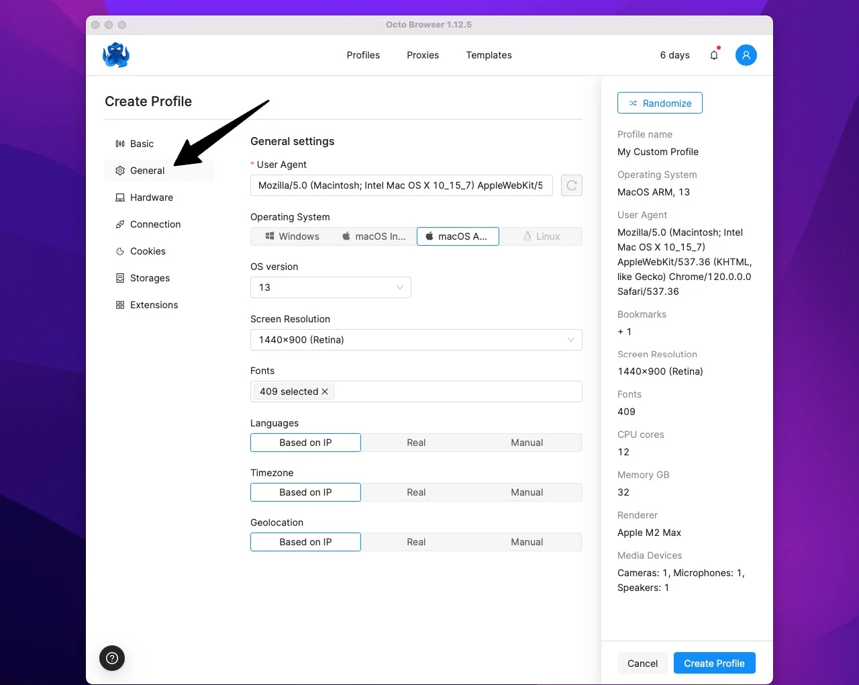Regenerate the User Agent with refresh icon
Viewport: 859px width, 685px height.
[571, 185]
